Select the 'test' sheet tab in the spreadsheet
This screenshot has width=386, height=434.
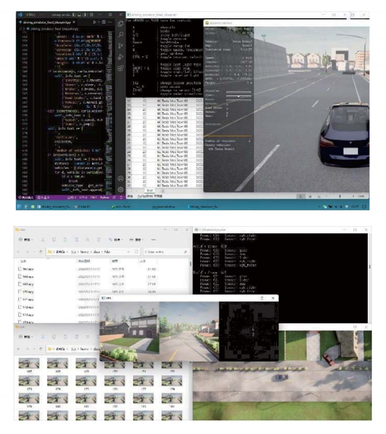click(149, 189)
